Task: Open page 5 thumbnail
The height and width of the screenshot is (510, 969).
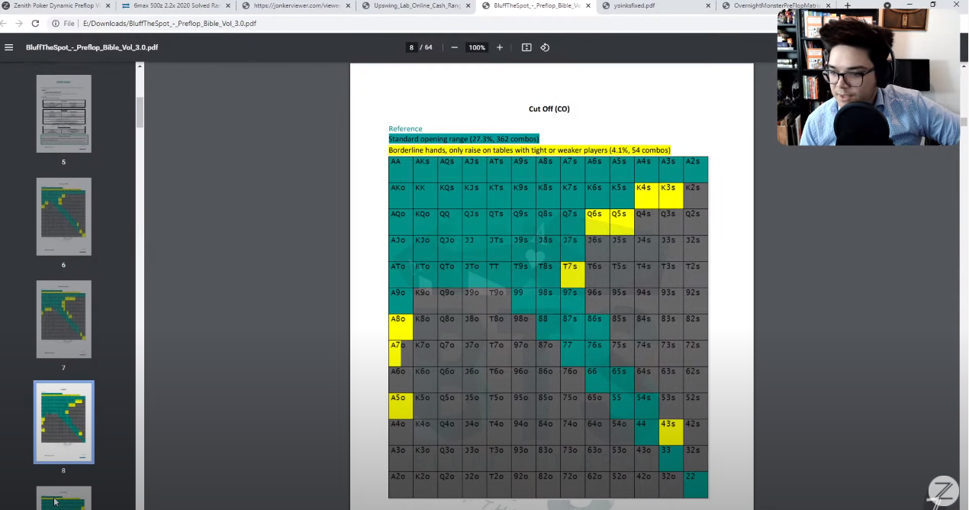Action: coord(63,114)
